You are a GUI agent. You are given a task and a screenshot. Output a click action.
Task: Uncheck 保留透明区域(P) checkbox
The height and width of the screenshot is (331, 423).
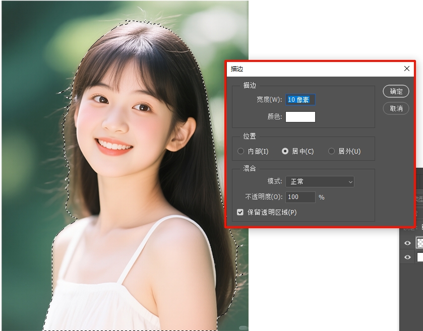241,213
